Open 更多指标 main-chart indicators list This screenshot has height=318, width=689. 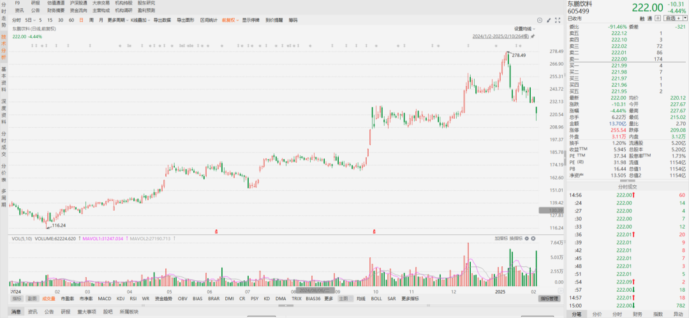pos(410,299)
